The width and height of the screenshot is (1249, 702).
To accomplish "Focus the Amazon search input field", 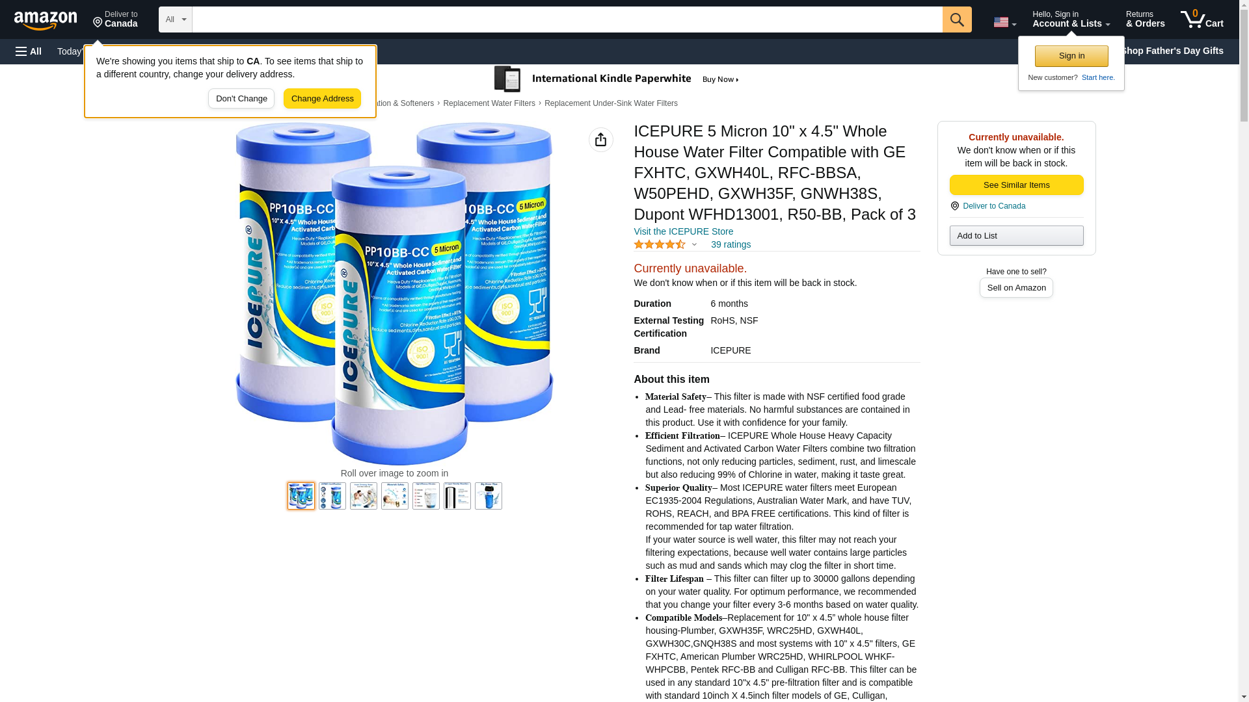I will (x=567, y=19).
